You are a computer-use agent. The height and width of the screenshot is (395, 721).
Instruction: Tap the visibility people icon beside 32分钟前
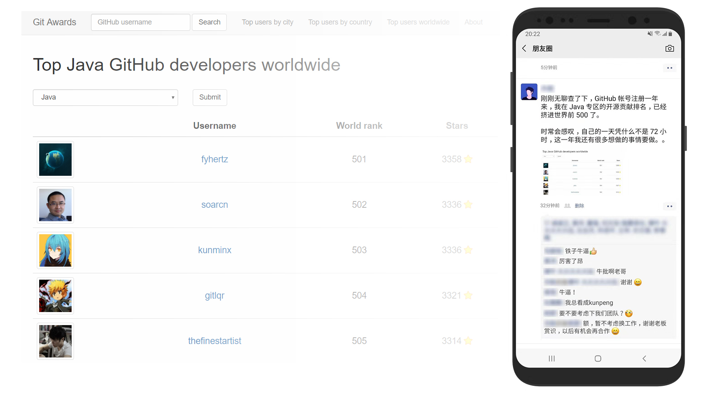567,206
